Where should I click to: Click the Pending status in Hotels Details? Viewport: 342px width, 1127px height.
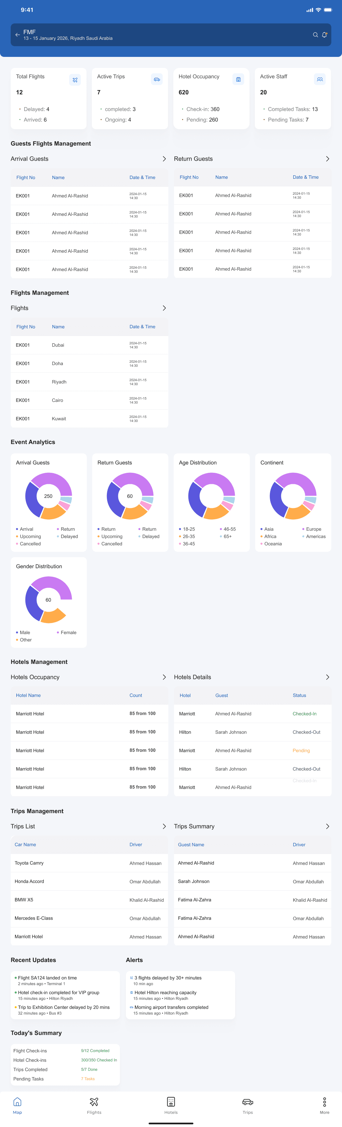(x=301, y=750)
